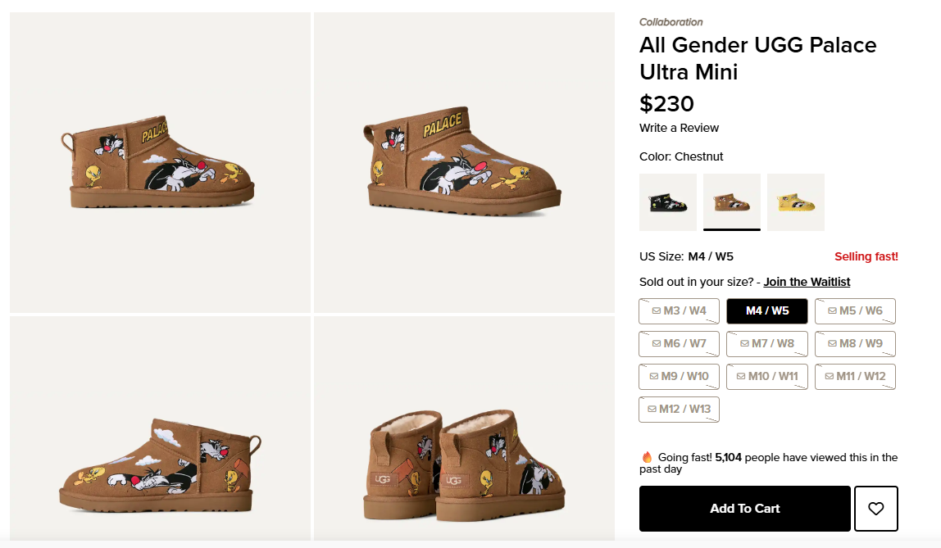The width and height of the screenshot is (941, 548).
Task: Select the black color swatch
Action: (668, 202)
